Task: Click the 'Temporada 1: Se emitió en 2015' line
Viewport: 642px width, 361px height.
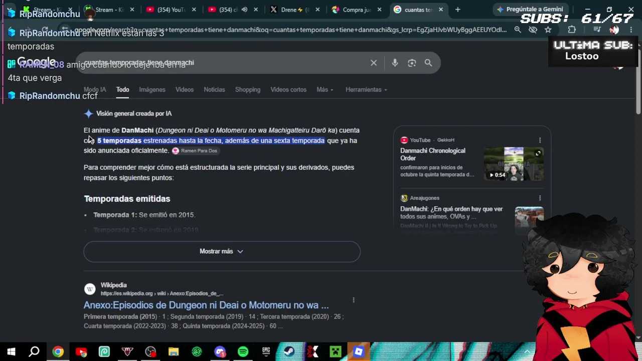Action: (x=144, y=215)
